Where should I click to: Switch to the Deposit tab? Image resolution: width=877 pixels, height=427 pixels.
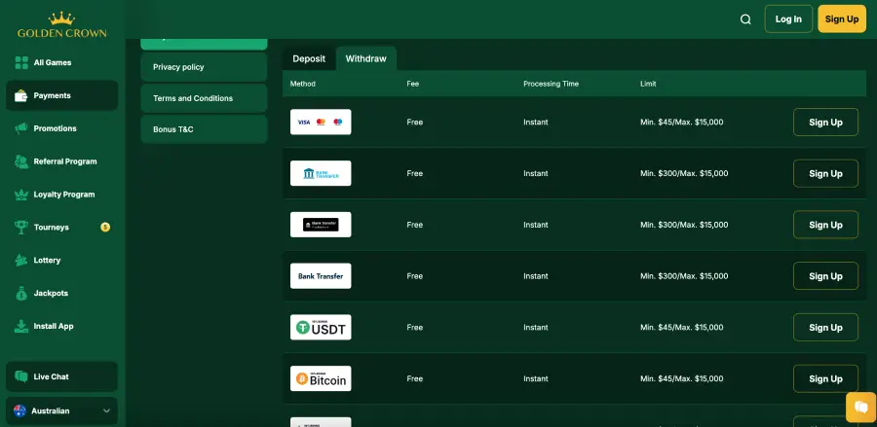click(309, 58)
